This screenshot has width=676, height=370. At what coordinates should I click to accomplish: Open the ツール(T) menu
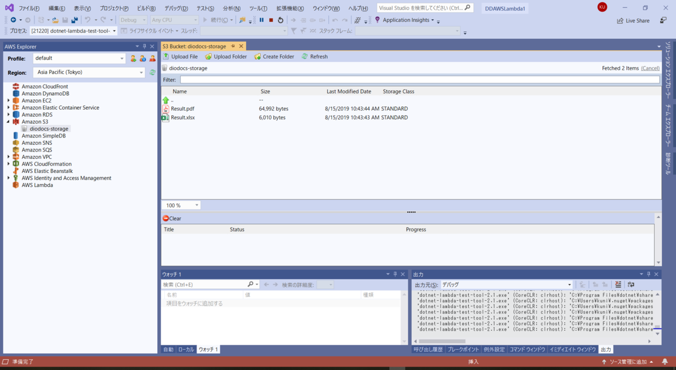[259, 8]
